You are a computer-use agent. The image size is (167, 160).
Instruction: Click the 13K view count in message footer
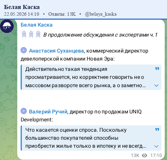coord(135,156)
